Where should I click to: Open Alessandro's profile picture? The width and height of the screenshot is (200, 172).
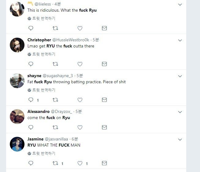[17, 117]
